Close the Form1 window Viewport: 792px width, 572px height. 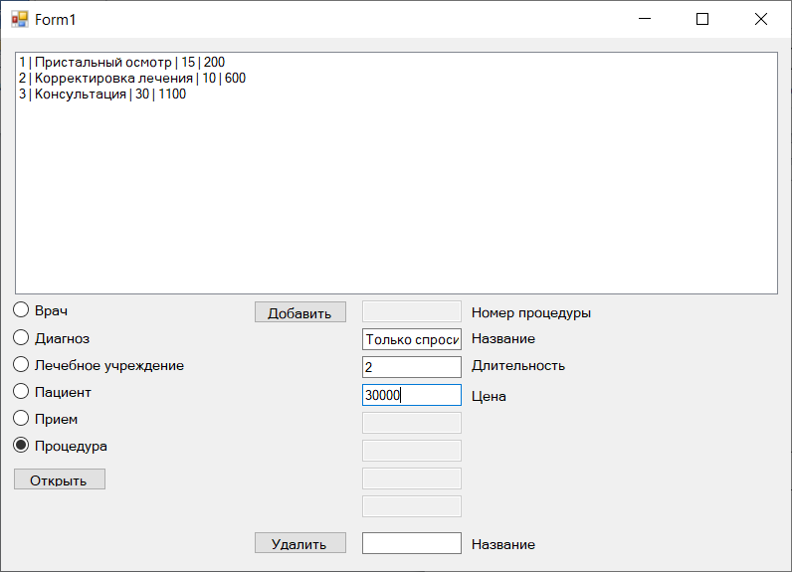coord(761,19)
